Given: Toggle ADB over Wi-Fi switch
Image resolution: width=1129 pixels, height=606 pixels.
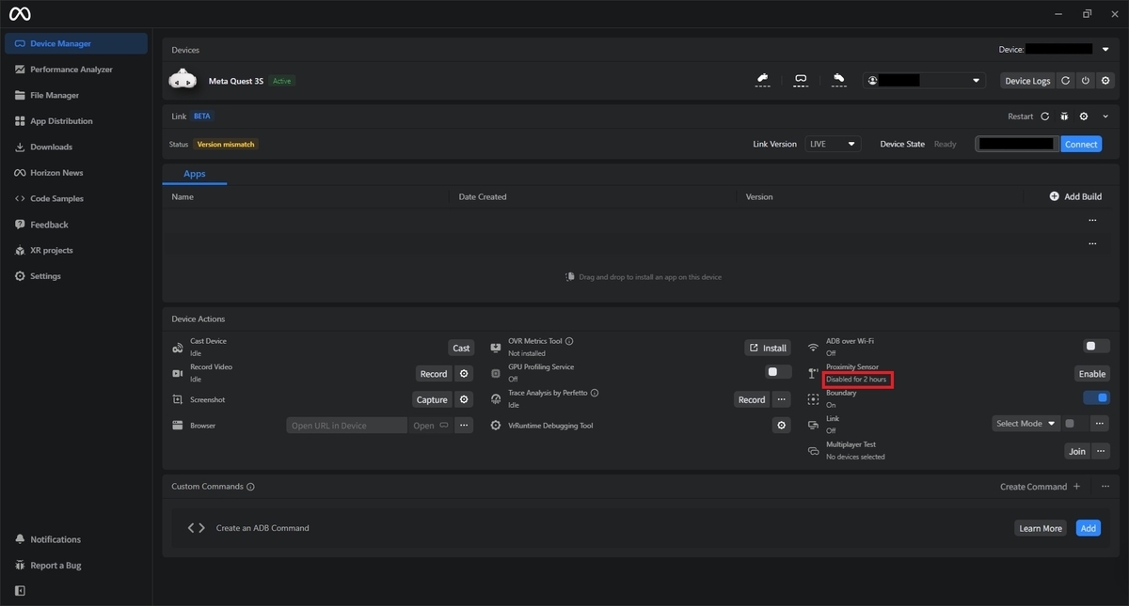Looking at the screenshot, I should click(x=1096, y=346).
